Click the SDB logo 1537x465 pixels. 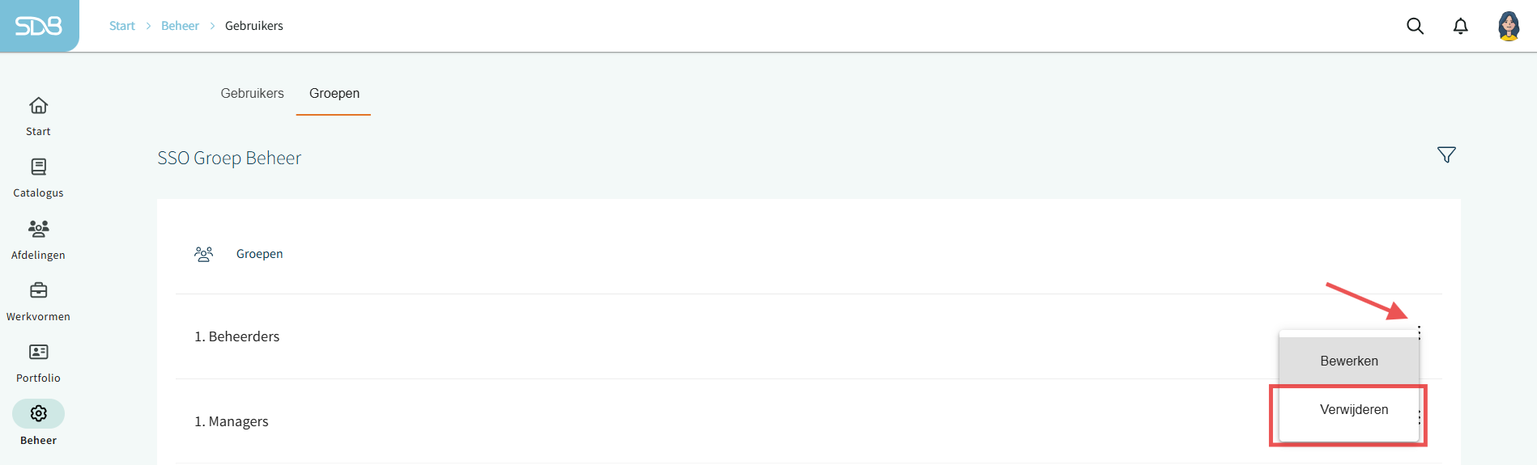pos(39,26)
